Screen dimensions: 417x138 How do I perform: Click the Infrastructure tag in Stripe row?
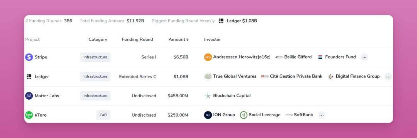95,57
